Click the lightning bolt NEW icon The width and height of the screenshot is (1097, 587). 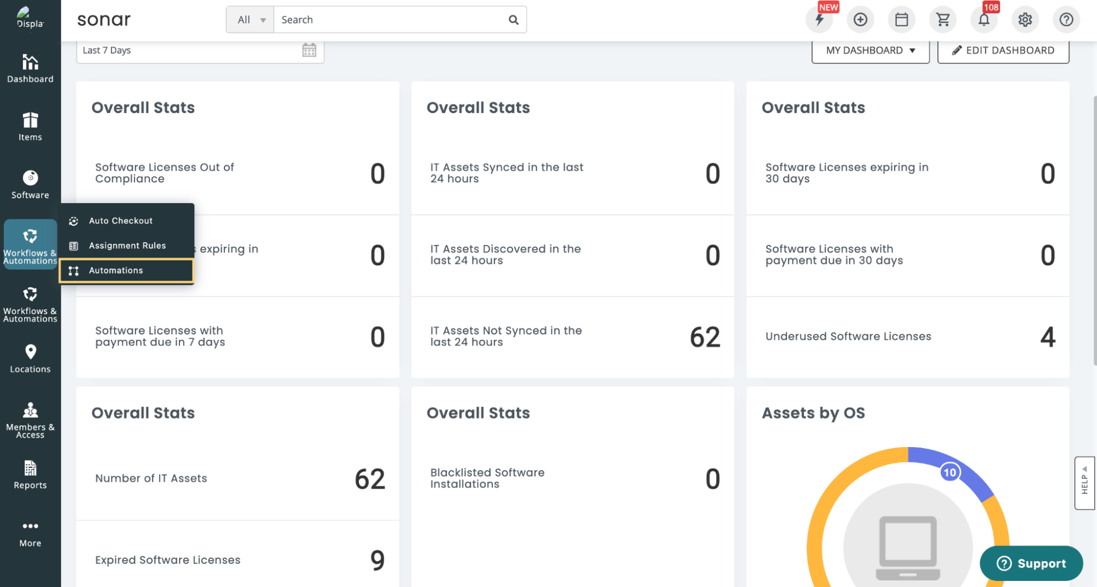click(x=819, y=20)
